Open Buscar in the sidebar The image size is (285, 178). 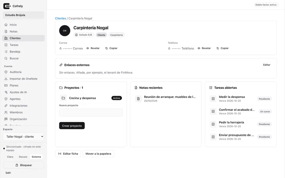pyautogui.click(x=23, y=58)
